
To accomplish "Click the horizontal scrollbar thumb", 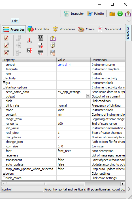I will [46, 184].
